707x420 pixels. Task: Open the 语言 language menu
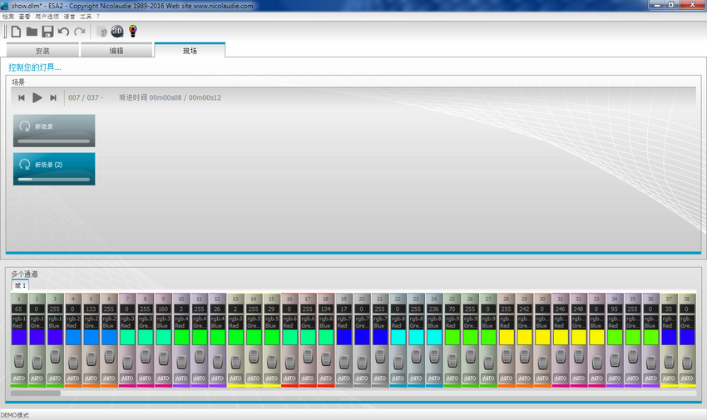point(69,17)
